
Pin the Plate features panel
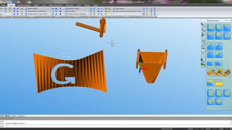coord(226,20)
